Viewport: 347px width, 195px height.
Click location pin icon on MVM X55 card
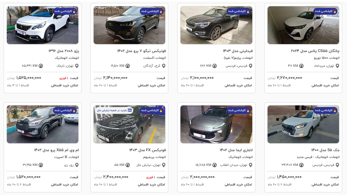(x=77, y=165)
